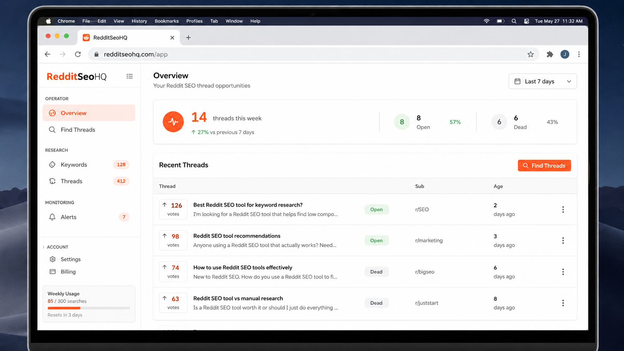
Task: Open more options for r/marketing thread
Action: click(x=563, y=241)
